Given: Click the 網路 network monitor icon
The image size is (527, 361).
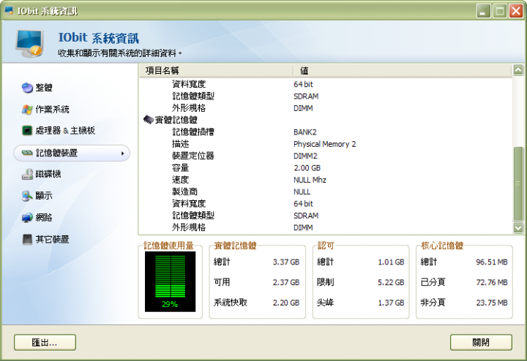Looking at the screenshot, I should pyautogui.click(x=27, y=218).
